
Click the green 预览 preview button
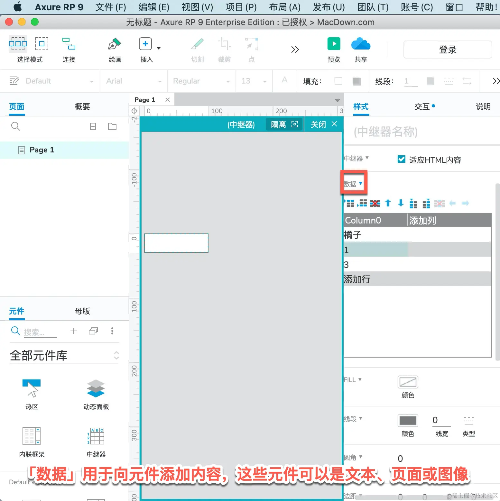pos(334,44)
